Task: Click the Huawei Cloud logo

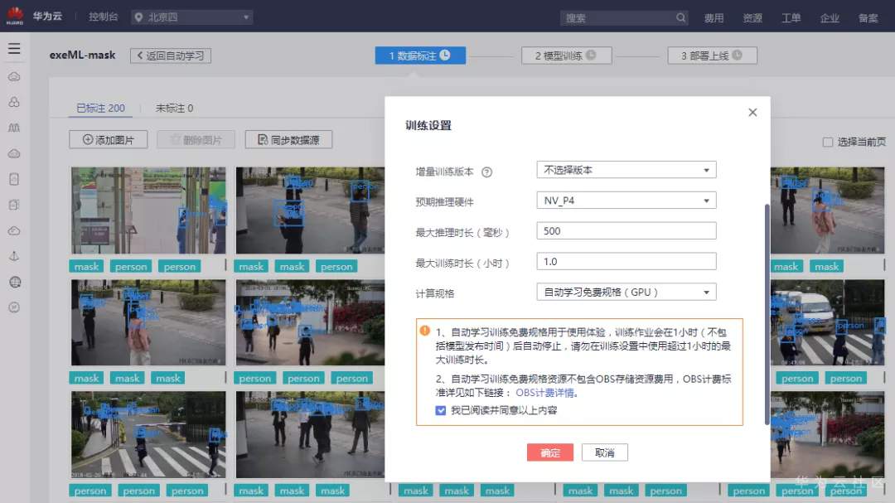Action: [15, 16]
